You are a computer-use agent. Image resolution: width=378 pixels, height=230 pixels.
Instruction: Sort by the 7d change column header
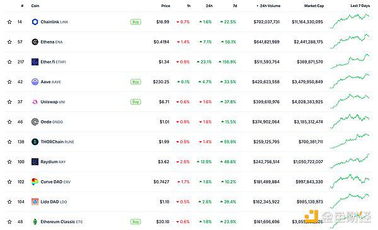pyautogui.click(x=235, y=6)
